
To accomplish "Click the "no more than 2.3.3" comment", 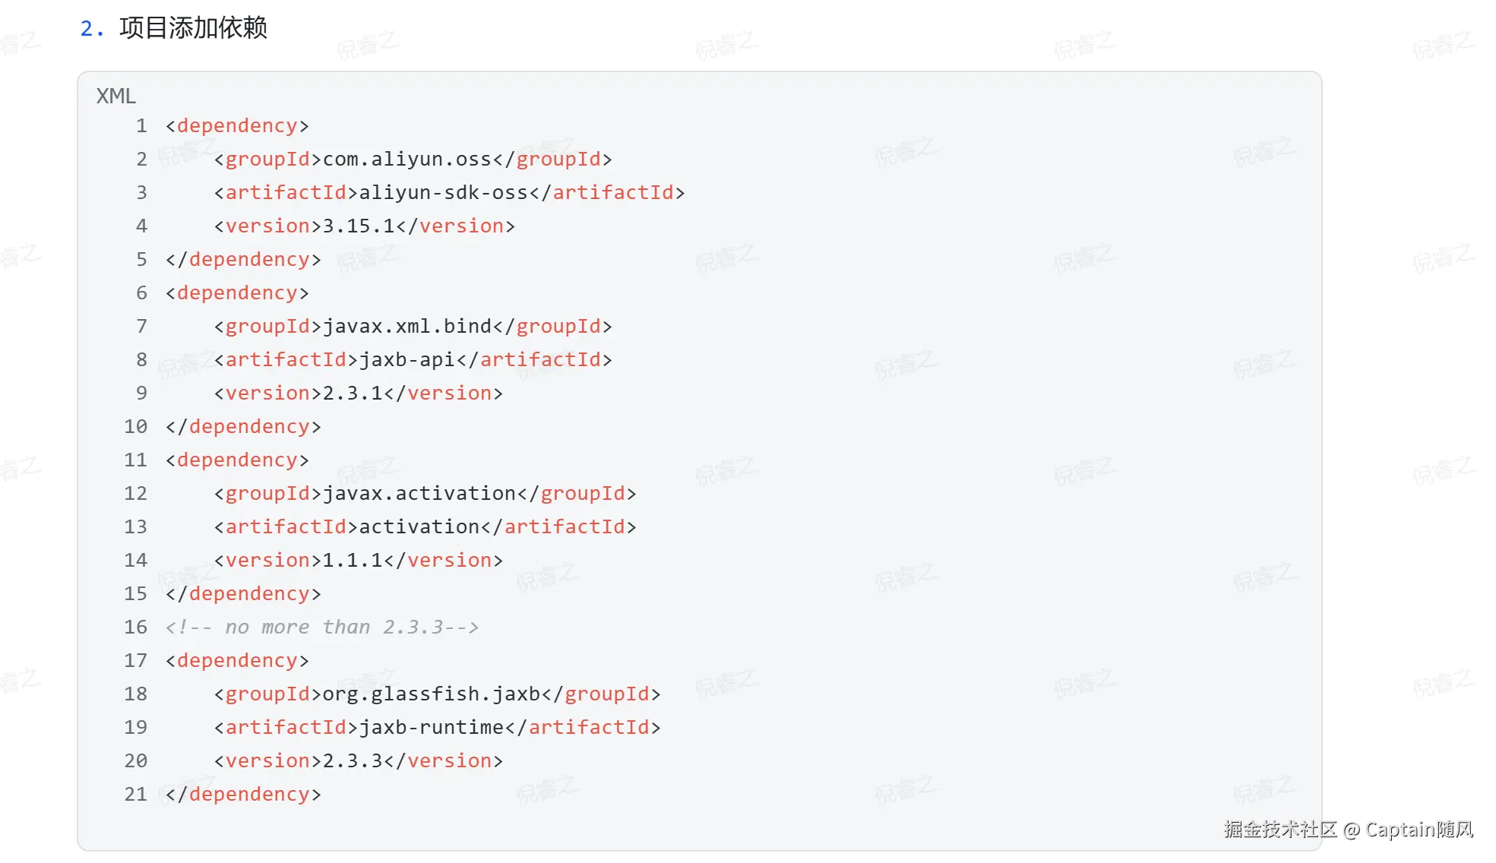I will (322, 627).
